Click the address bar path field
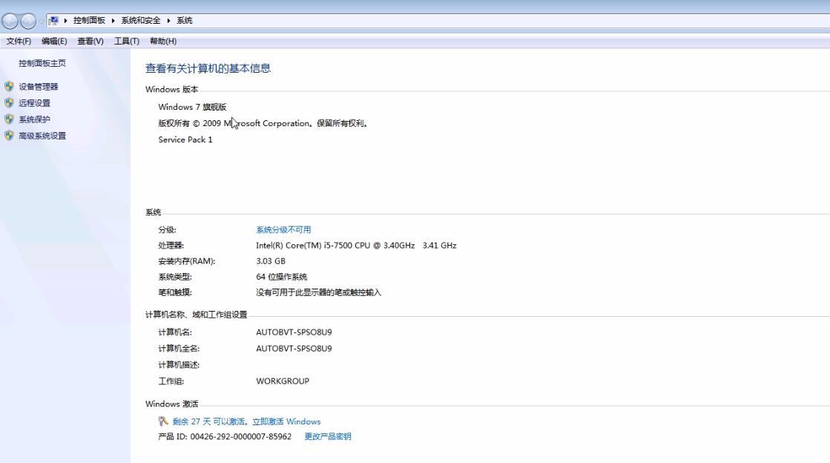The image size is (830, 463). pos(438,21)
